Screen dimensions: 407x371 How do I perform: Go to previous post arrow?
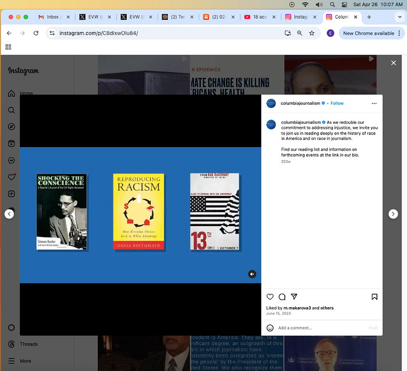tap(10, 214)
